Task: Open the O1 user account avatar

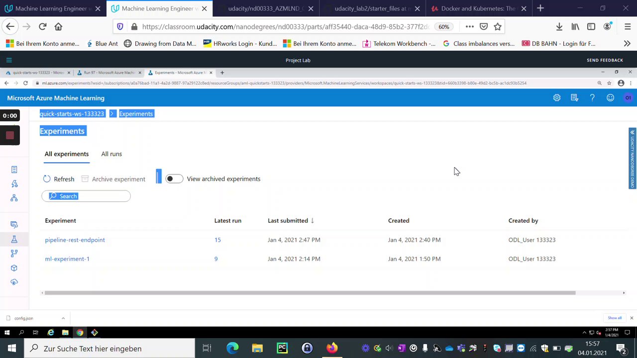Action: click(628, 98)
